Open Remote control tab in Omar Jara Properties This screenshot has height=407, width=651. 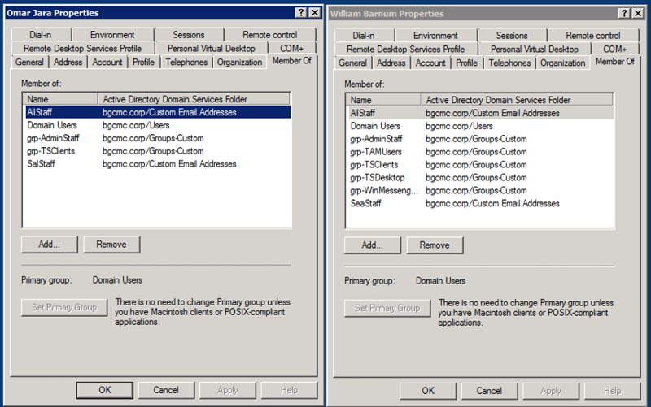pyautogui.click(x=269, y=35)
